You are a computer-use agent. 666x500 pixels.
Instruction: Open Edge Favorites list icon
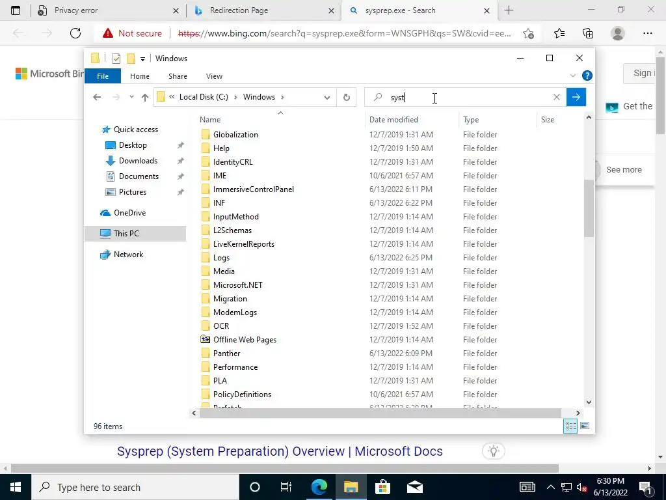pyautogui.click(x=559, y=33)
